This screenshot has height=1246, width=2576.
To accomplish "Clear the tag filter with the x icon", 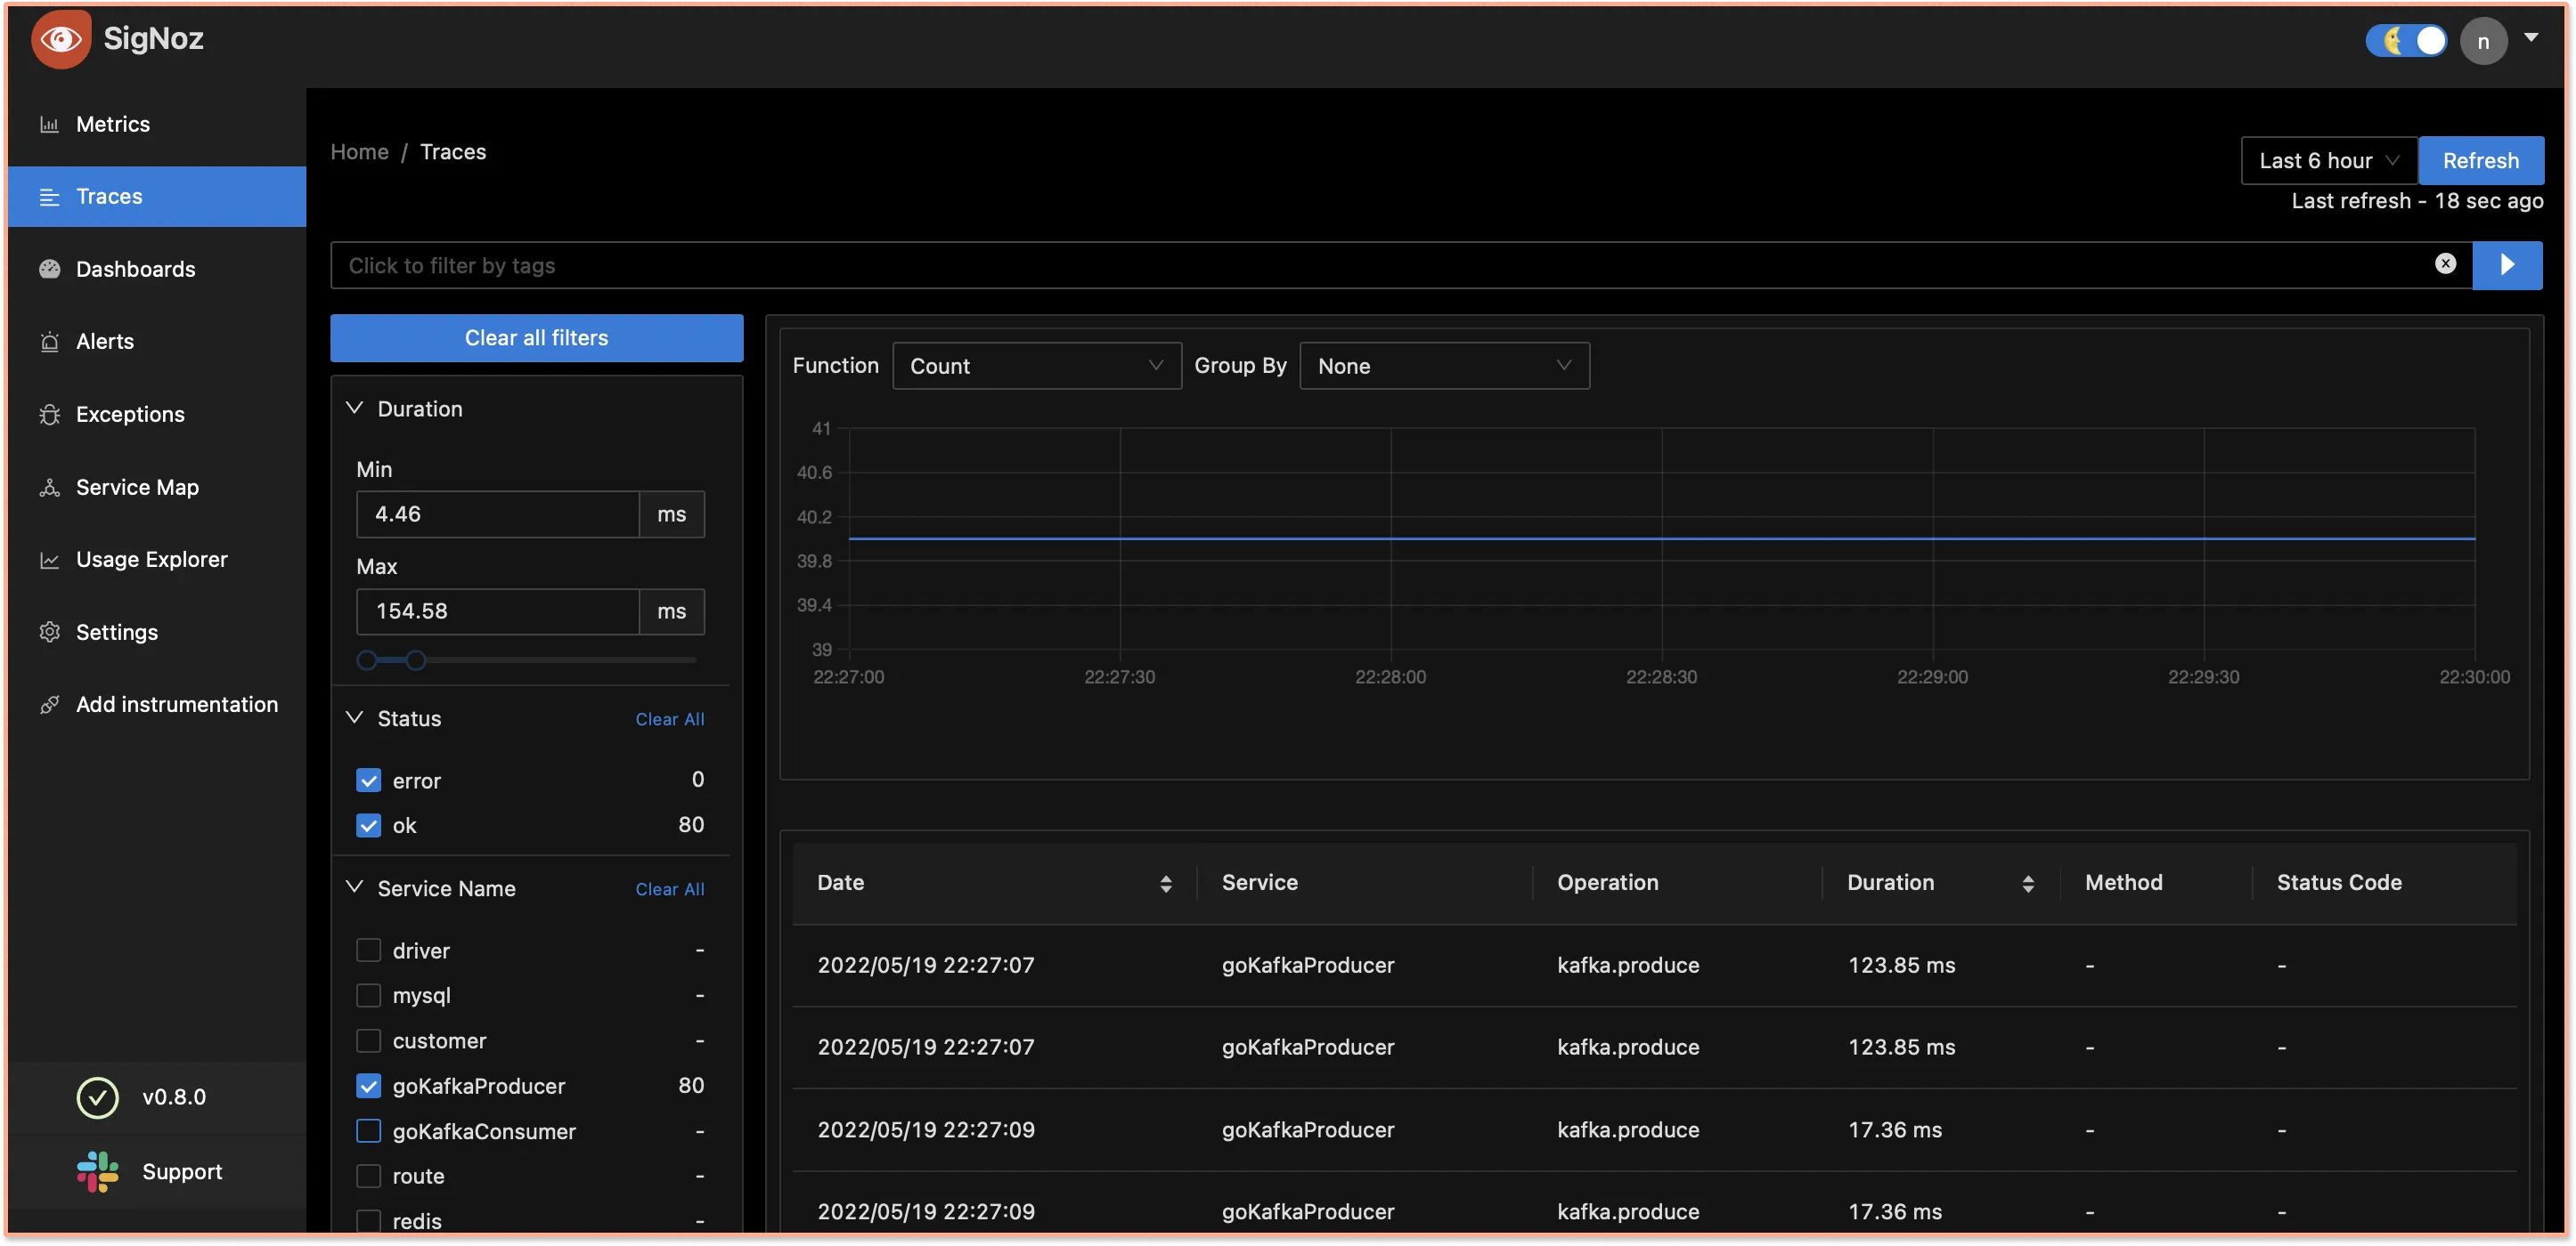I will click(2445, 263).
